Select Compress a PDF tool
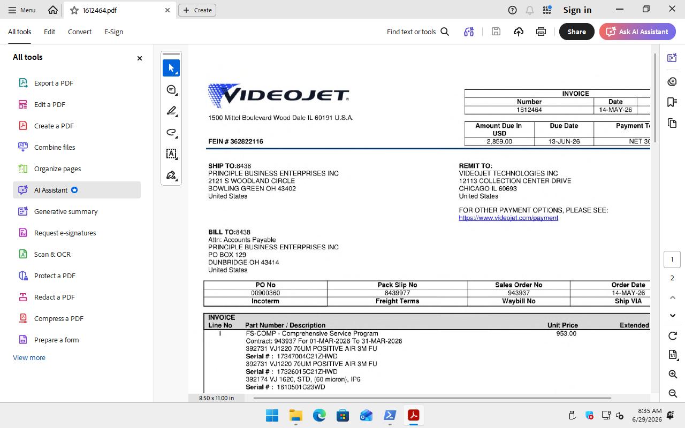Viewport: 685px width, 428px height. 77,318
